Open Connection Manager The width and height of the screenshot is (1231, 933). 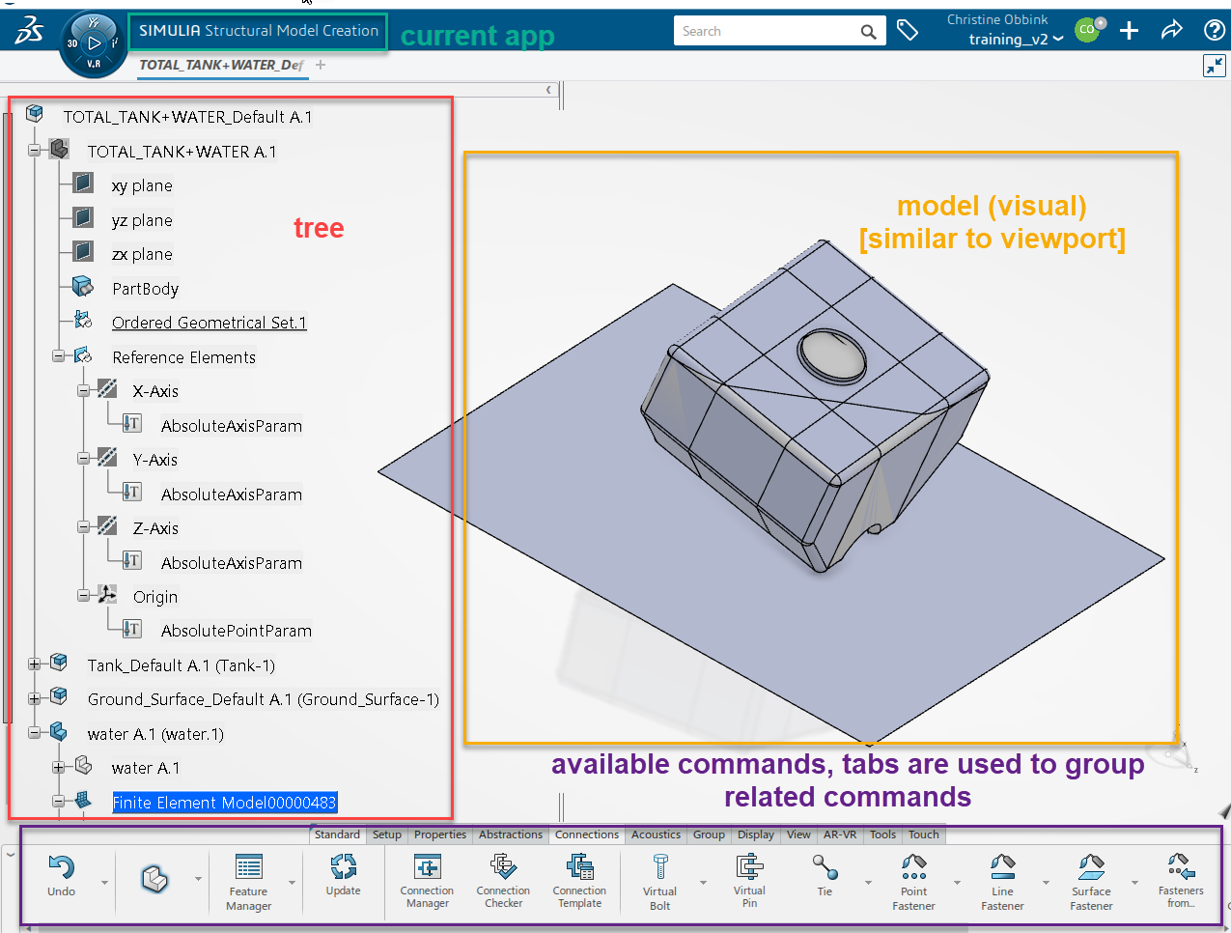(427, 882)
